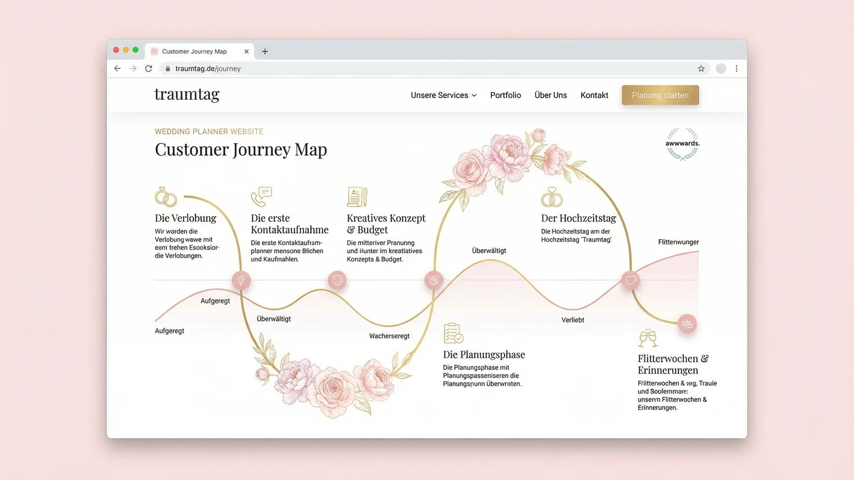The image size is (854, 480).
Task: Select Portfolio in the navigation menu
Action: pyautogui.click(x=505, y=95)
